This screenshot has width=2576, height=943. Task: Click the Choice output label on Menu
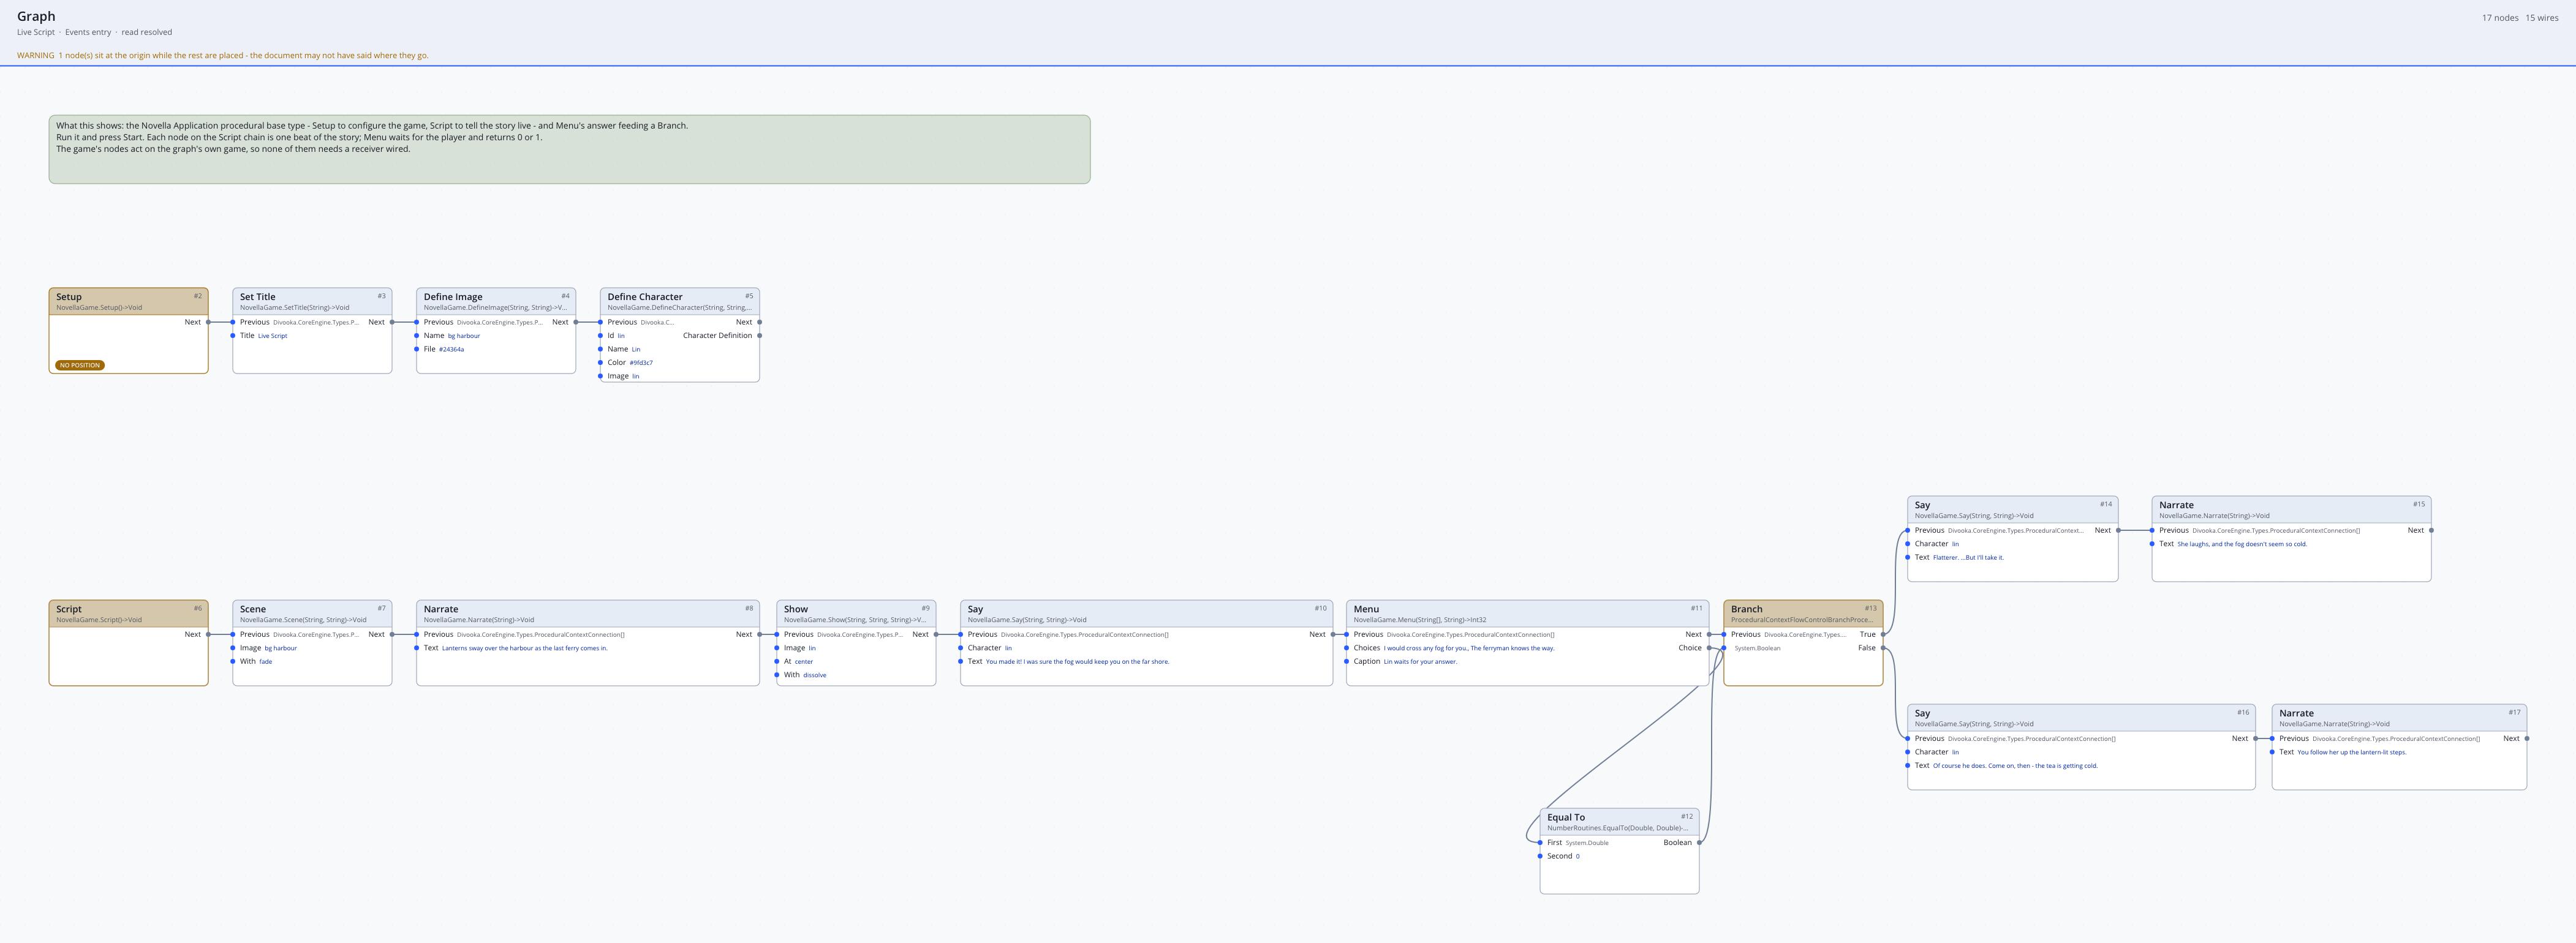(1689, 648)
